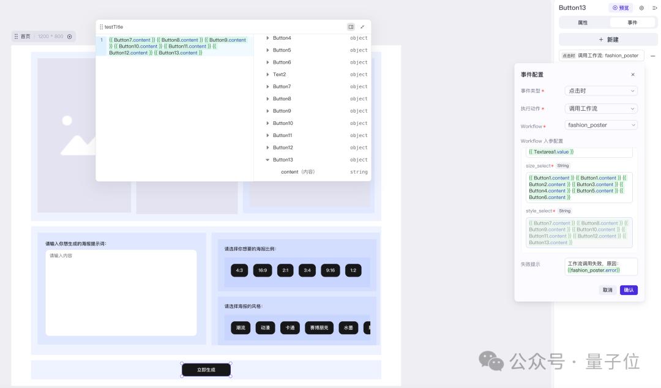Image resolution: width=661 pixels, height=388 pixels.
Task: Choose the 4:3 poster ratio option
Action: click(239, 270)
